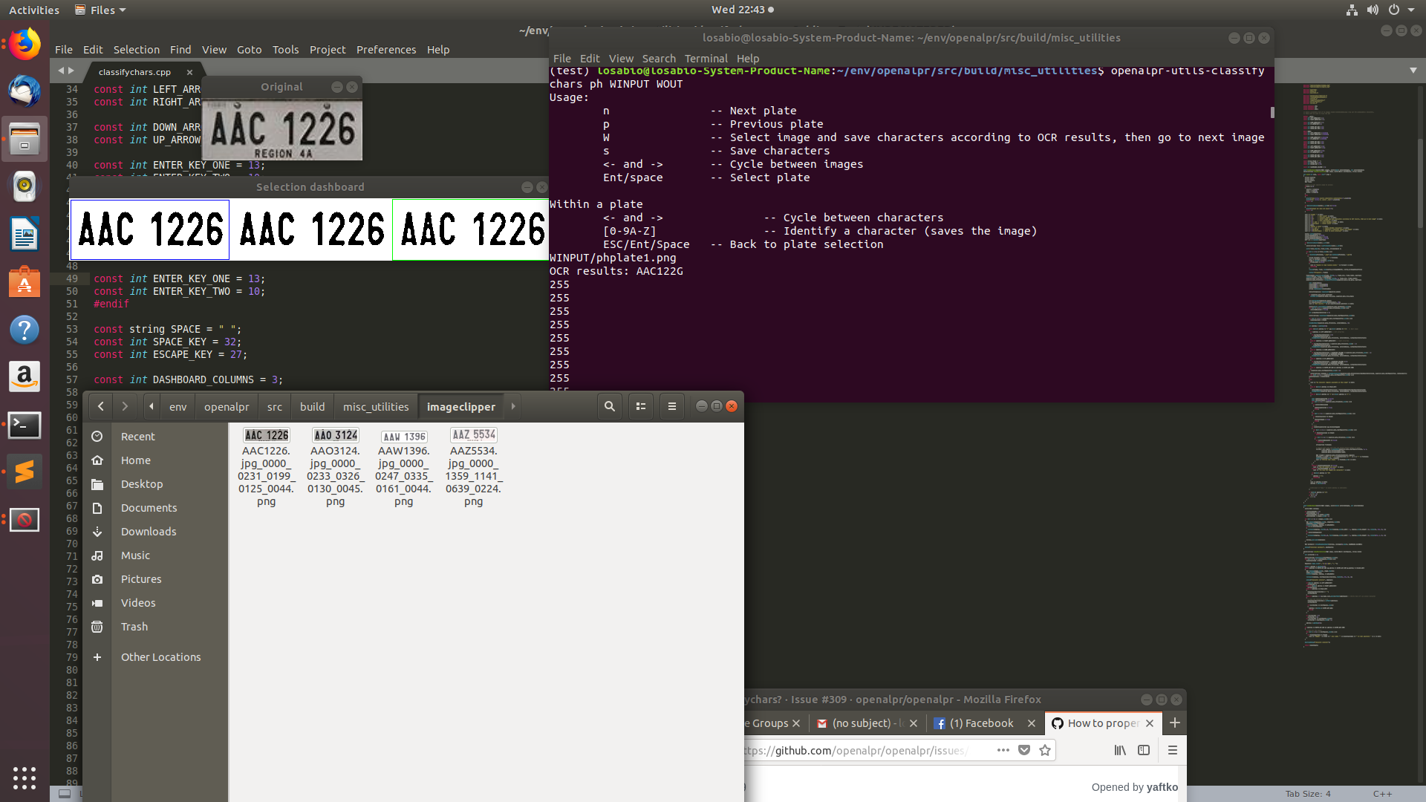Switch to the (1) Facebook tab
This screenshot has width=1426, height=802.
981,723
